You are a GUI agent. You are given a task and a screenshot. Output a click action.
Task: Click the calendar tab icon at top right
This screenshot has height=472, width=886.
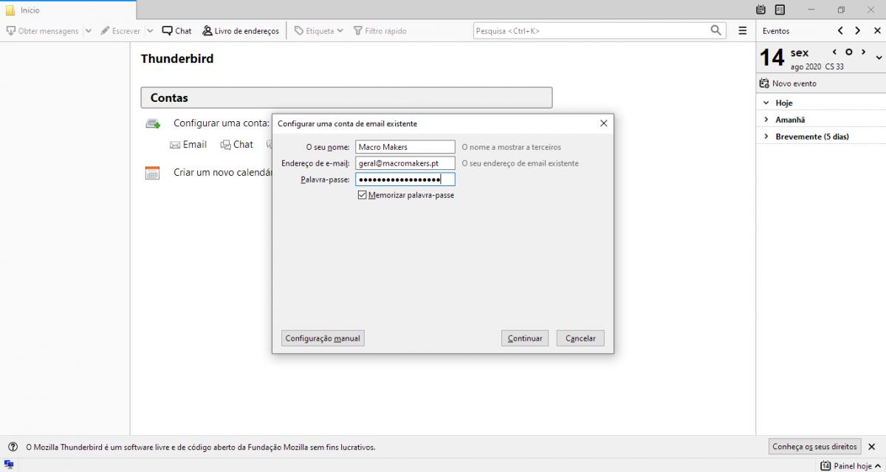coord(761,10)
